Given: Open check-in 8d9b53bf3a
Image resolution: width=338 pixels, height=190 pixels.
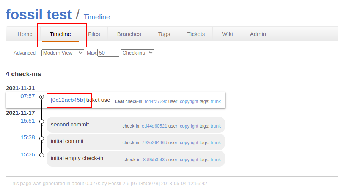Looking at the screenshot, I should 155,160.
